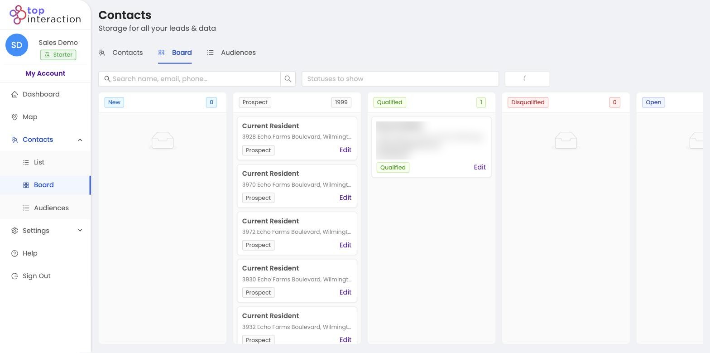Viewport: 710px width, 353px height.
Task: Click the Settings gear icon
Action: [x=14, y=231]
